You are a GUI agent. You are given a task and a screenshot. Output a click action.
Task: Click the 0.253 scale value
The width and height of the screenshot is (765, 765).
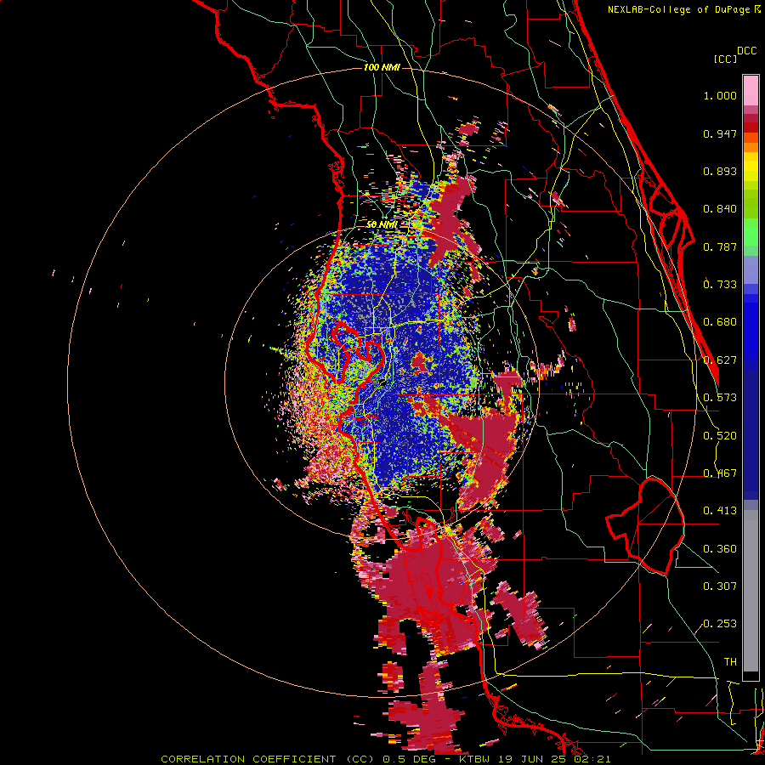point(720,624)
